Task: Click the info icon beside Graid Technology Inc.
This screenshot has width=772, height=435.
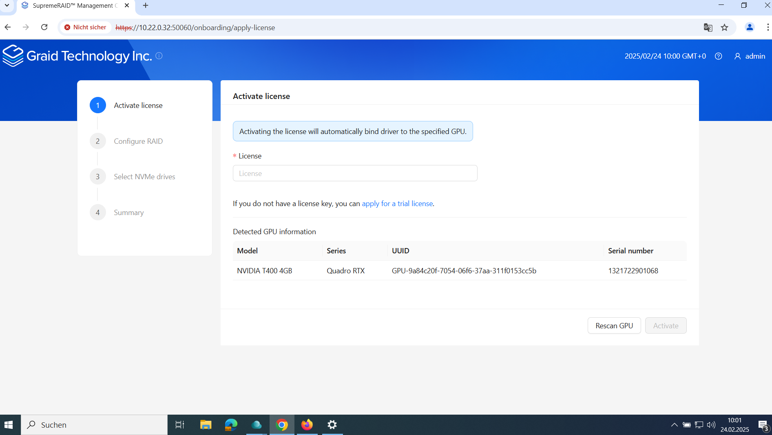Action: click(159, 55)
